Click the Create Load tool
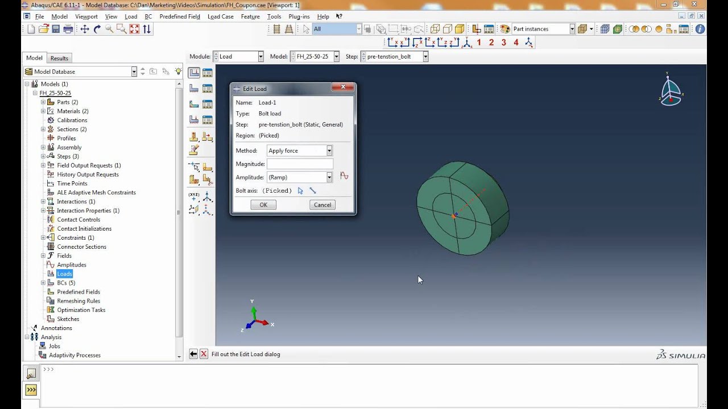The image size is (728, 409). [x=194, y=73]
